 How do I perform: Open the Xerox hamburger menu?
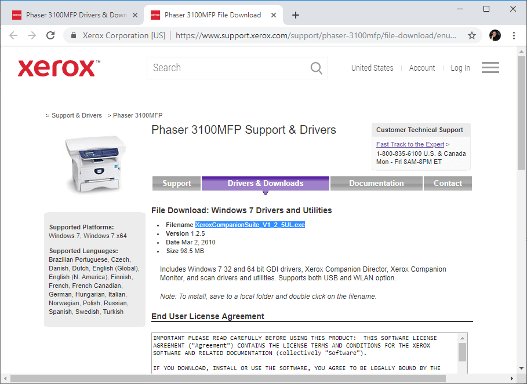coord(490,67)
